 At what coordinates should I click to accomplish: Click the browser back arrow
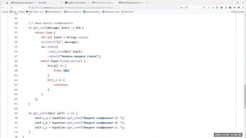point(3,8)
